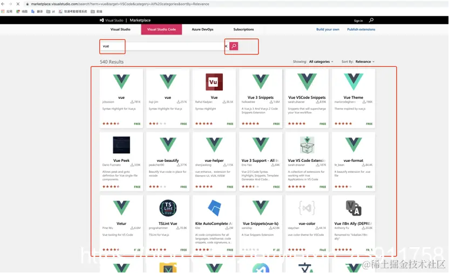Open the TSLint Vue extension icon
The width and height of the screenshot is (449, 273).
[x=168, y=208]
